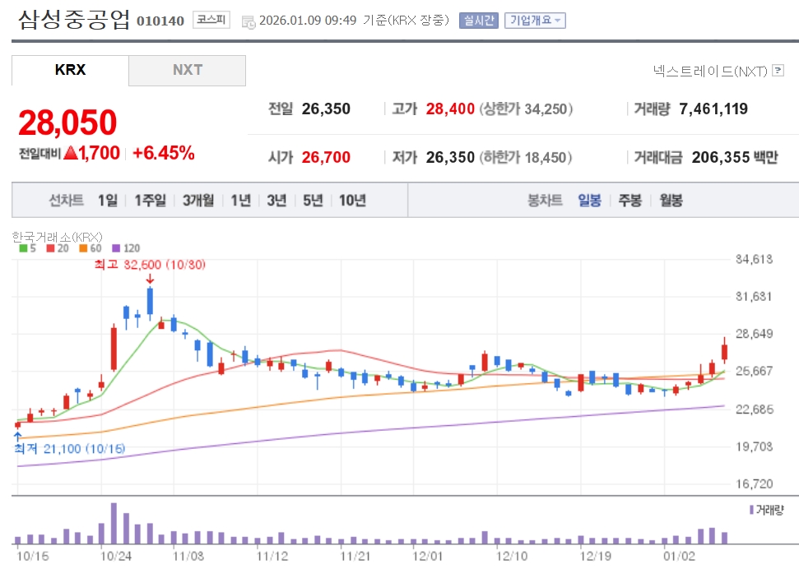This screenshot has width=799, height=578.
Task: Click the purple 120-day moving average legend
Action: (126, 248)
